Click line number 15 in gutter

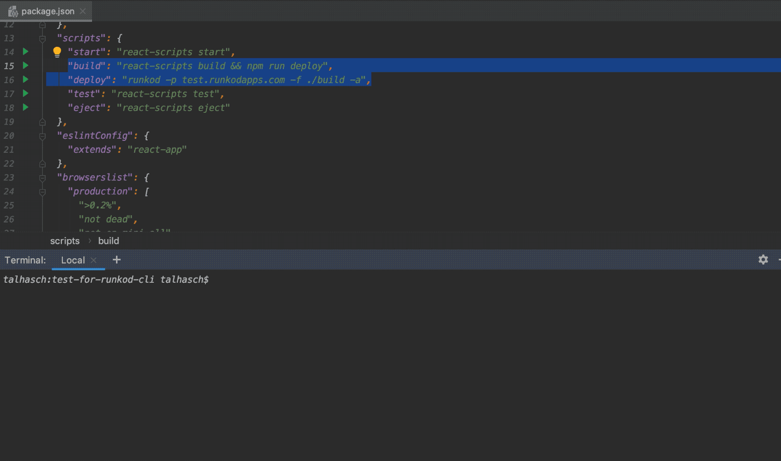(x=9, y=66)
